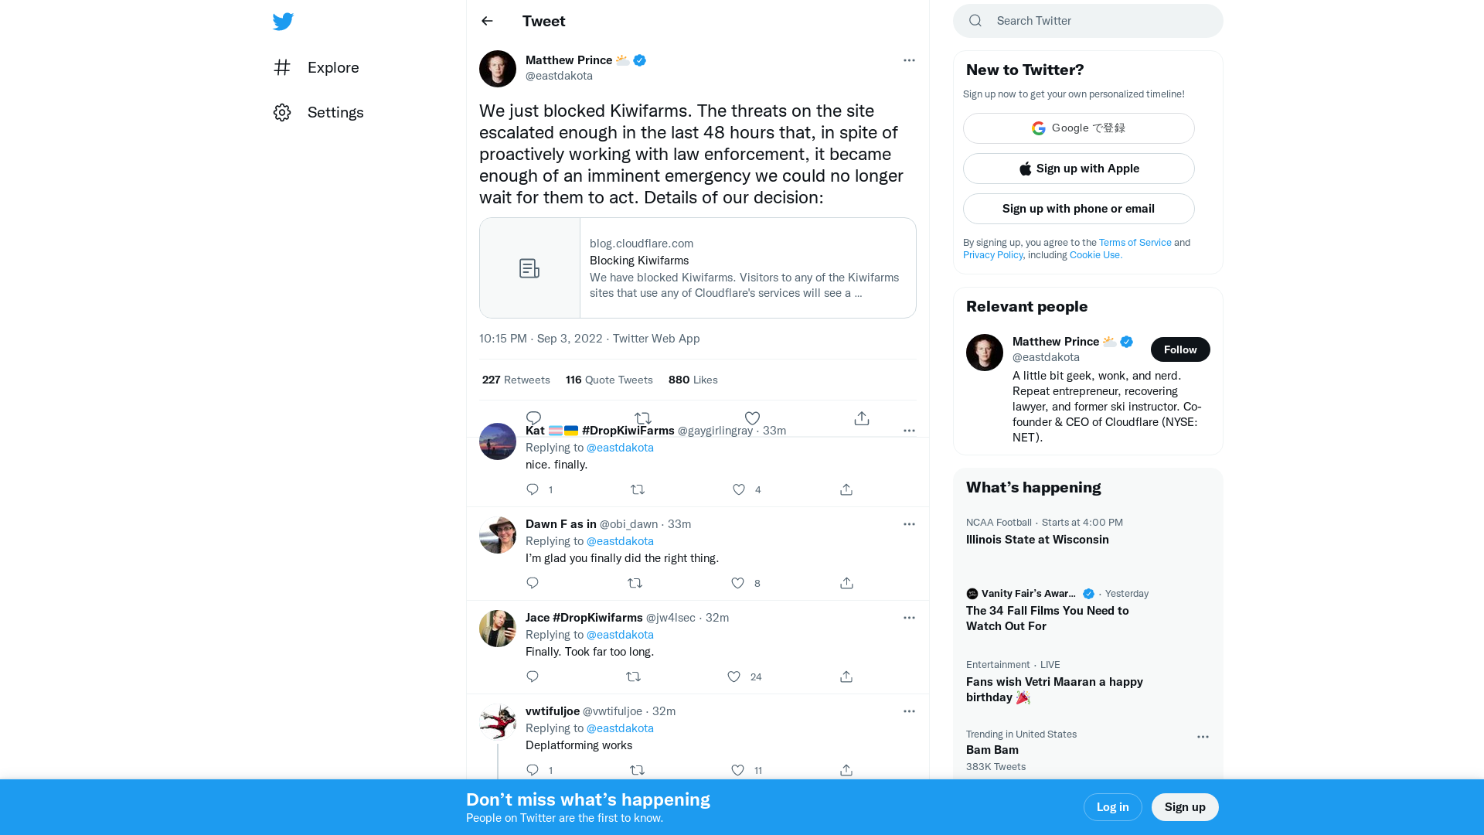Sign up with Apple
This screenshot has height=835, width=1484.
click(1078, 168)
